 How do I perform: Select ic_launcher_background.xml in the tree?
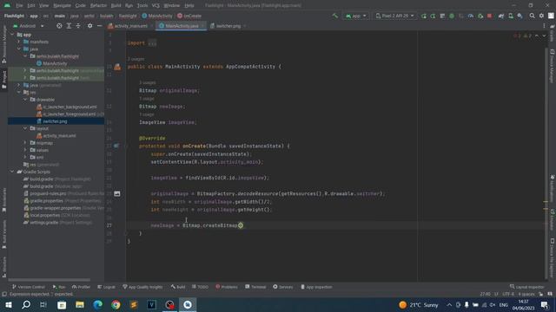coord(66,107)
